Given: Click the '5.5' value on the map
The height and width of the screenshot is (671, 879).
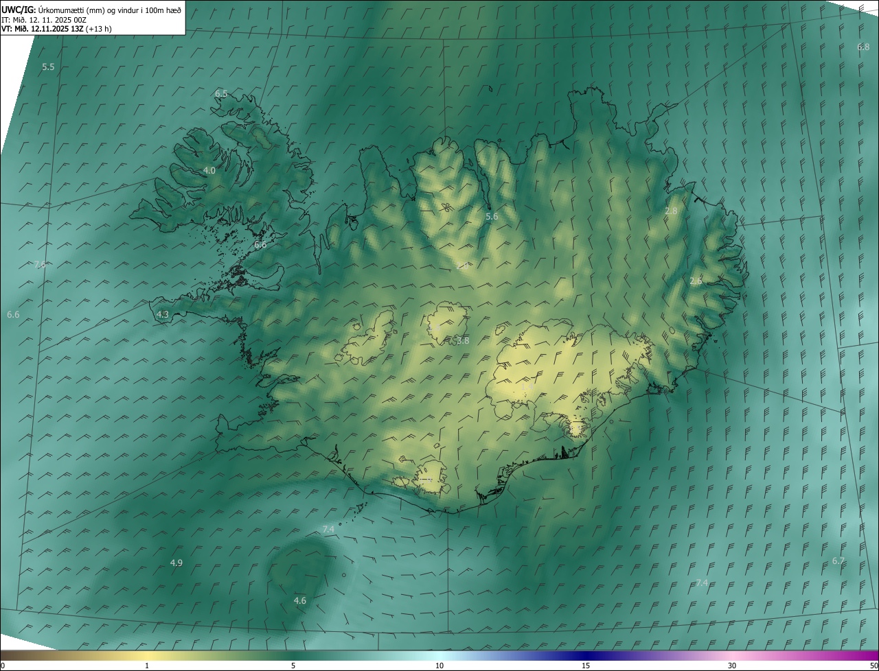Looking at the screenshot, I should click(x=48, y=67).
